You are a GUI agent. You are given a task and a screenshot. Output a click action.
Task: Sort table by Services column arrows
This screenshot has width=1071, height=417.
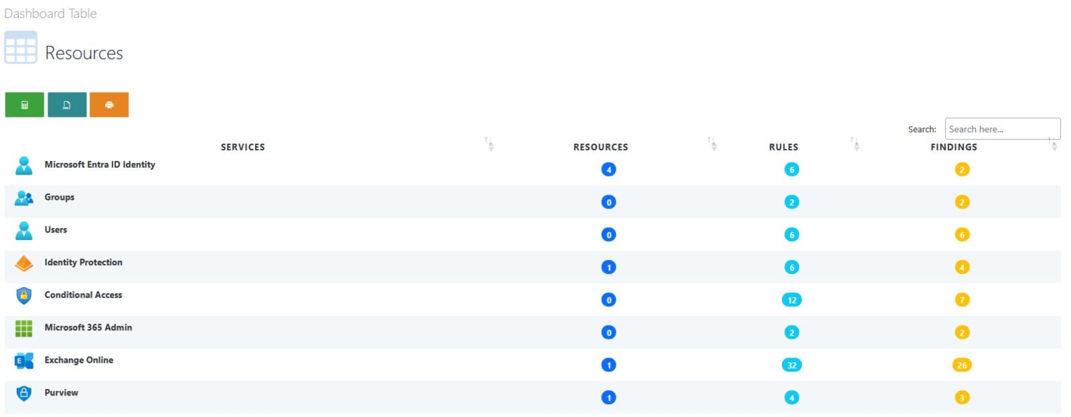(x=489, y=144)
